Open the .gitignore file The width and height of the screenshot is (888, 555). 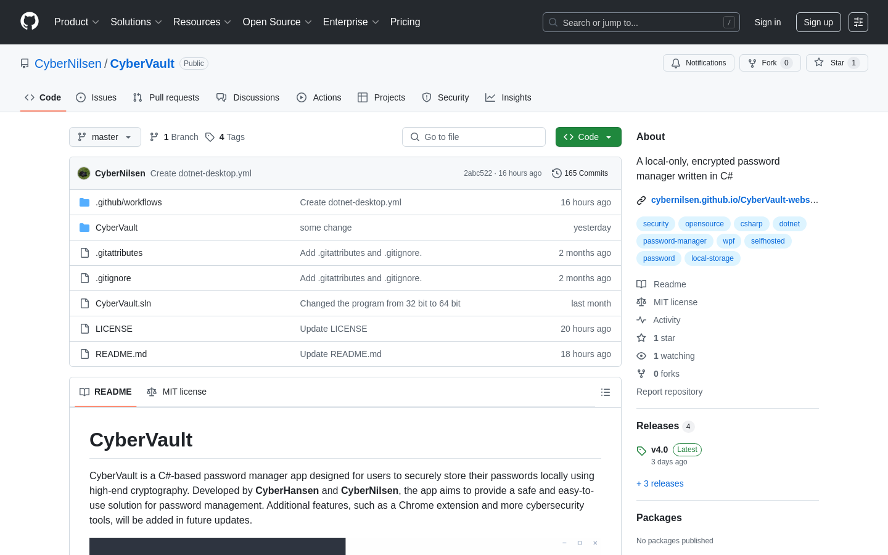click(113, 278)
